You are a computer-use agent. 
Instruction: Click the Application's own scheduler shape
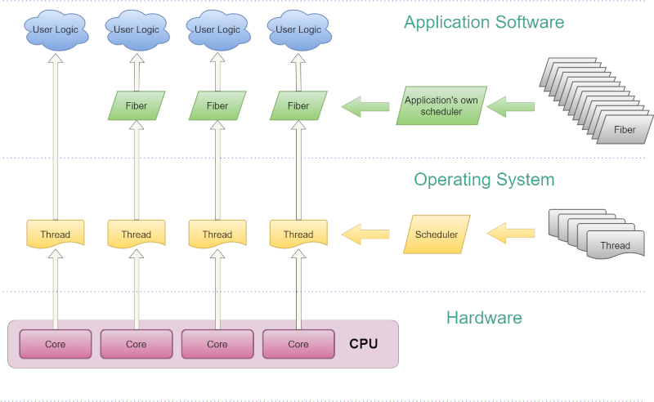(441, 105)
